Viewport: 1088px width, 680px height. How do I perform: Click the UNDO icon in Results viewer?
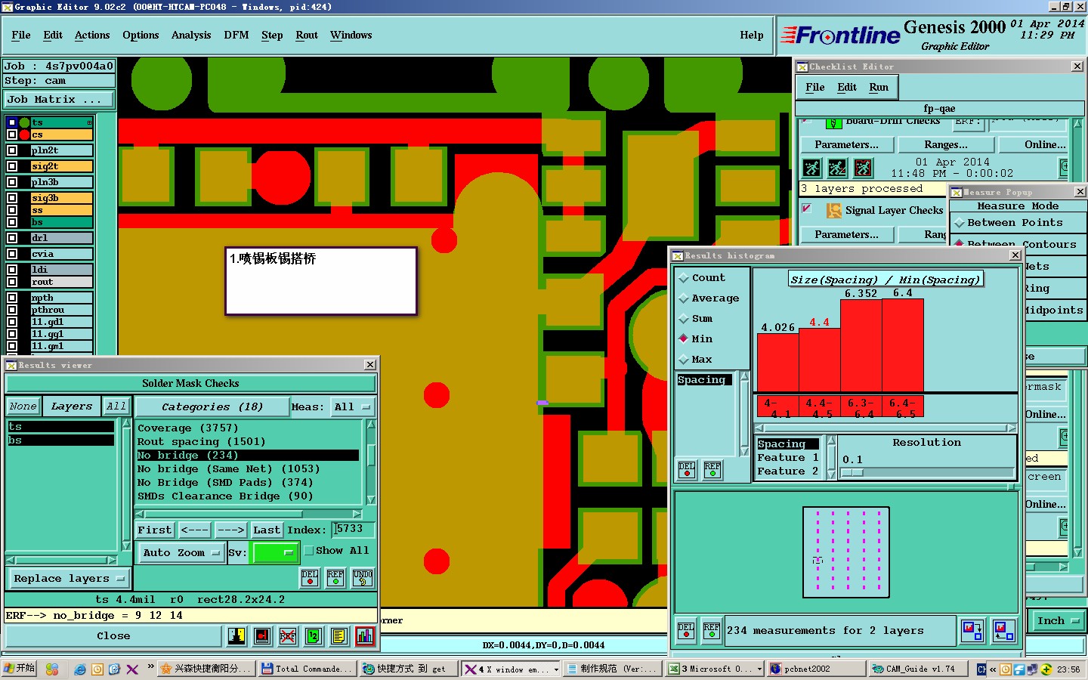point(363,578)
